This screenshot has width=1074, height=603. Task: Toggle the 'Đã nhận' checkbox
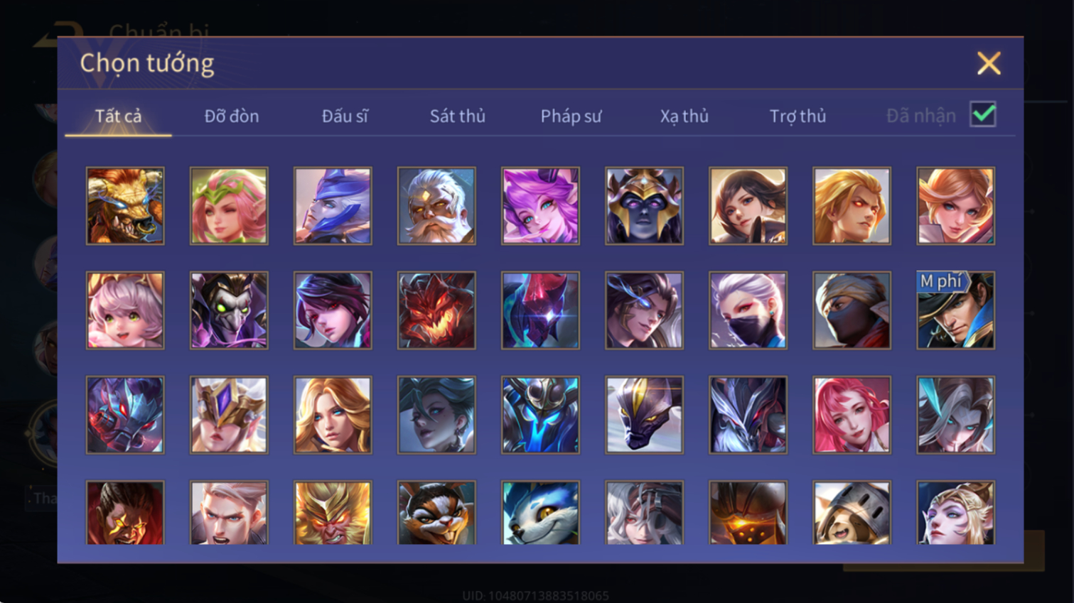[983, 114]
